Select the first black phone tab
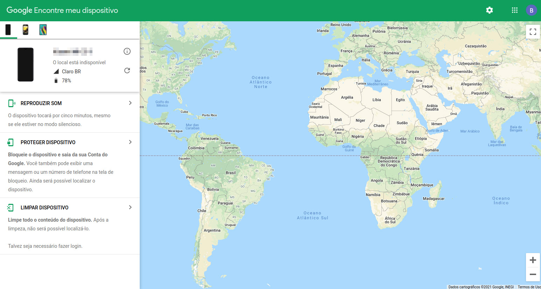 [8, 30]
